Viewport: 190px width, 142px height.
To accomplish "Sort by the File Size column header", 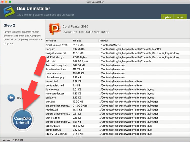I will click(x=85, y=41).
